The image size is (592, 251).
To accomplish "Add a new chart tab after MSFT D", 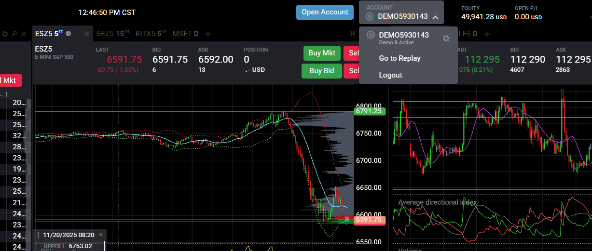I will [208, 34].
